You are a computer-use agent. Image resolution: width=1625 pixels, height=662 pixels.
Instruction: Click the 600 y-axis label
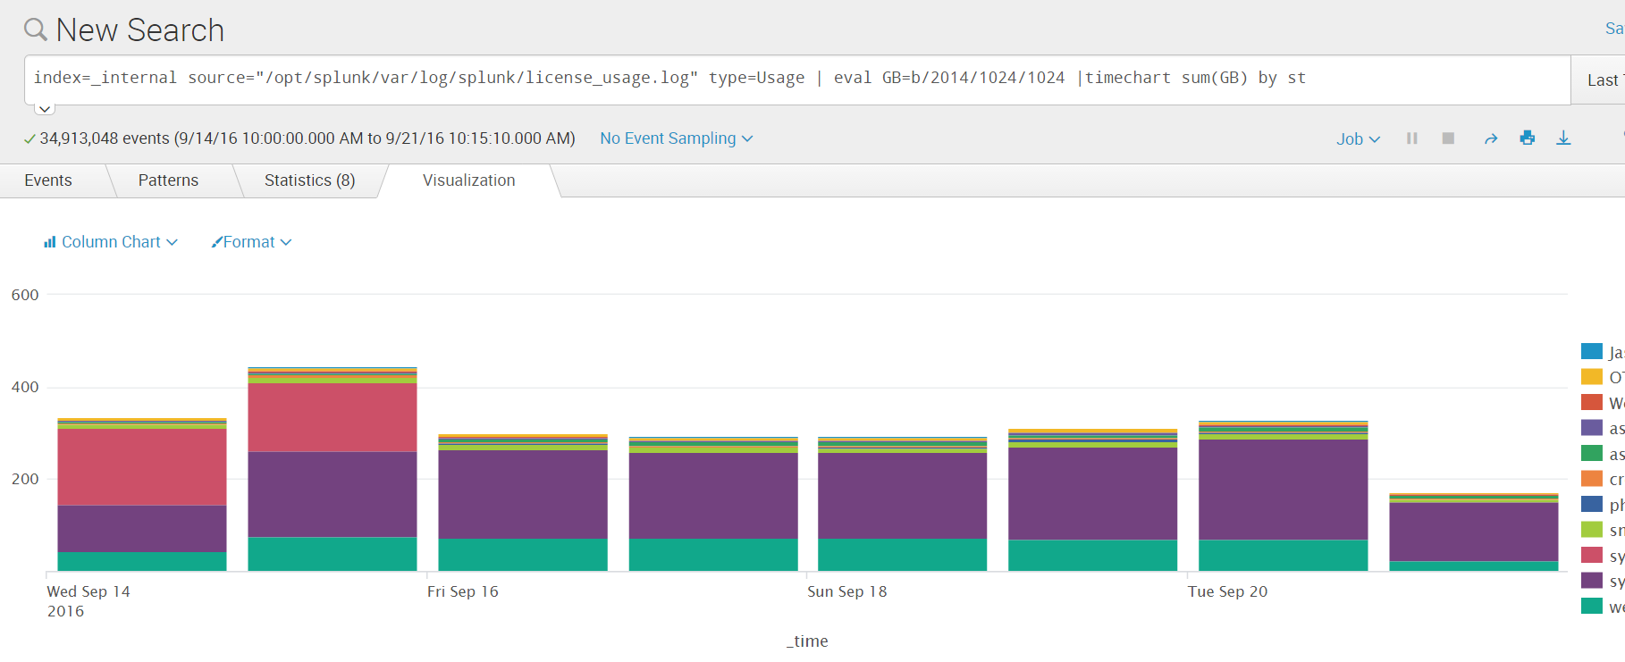[x=25, y=295]
